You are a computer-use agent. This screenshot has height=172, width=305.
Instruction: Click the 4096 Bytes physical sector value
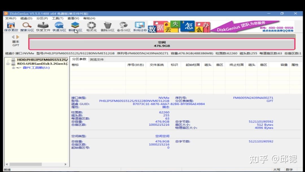[264, 128]
